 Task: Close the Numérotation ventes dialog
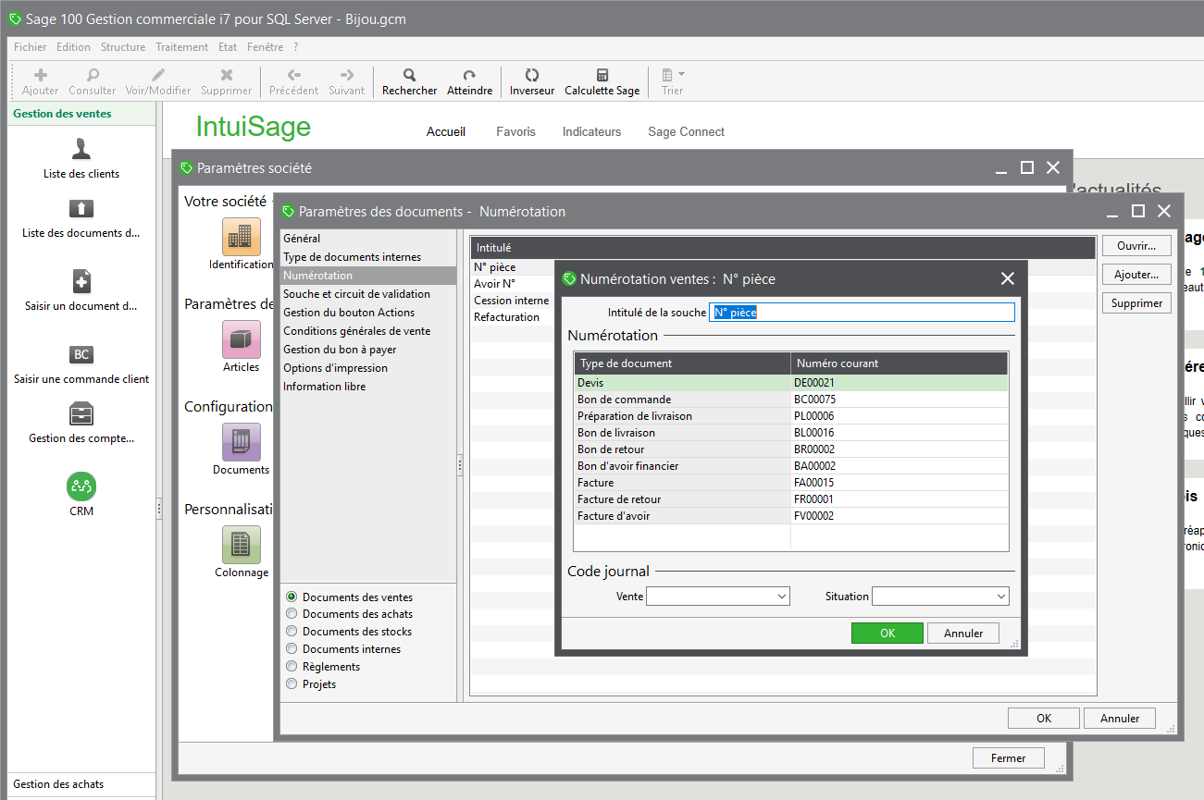point(1008,278)
